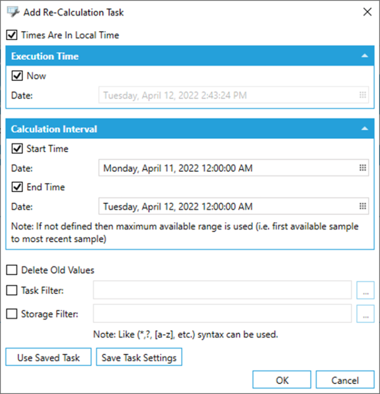This screenshot has width=380, height=394.
Task: Confirm with the OK button
Action: pos(282,380)
